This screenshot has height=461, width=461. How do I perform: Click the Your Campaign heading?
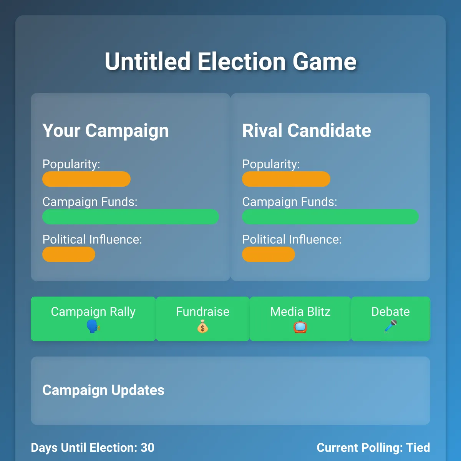(x=106, y=131)
